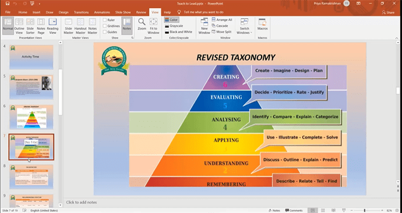Viewport: 402px width, 213px height.
Task: Switch to Reading View
Action: 52,26
